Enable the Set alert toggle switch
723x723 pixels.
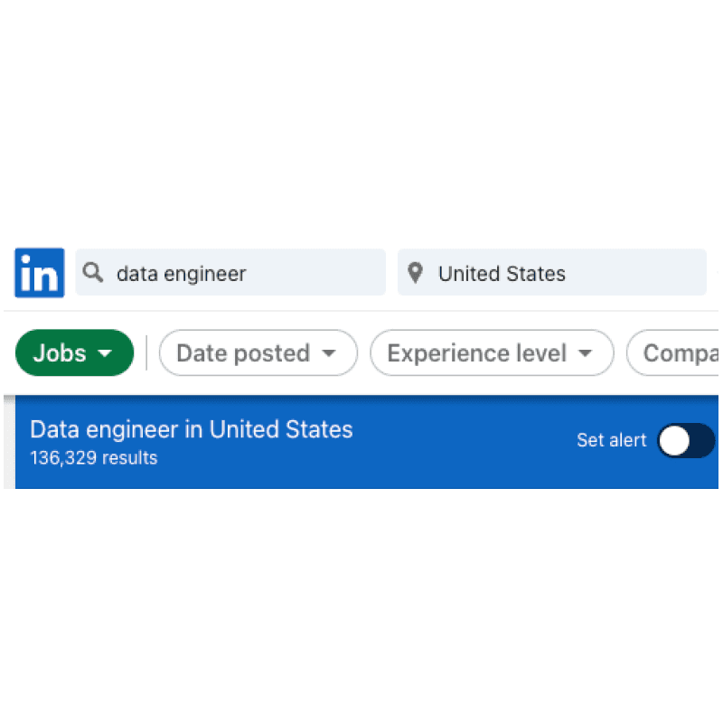684,441
